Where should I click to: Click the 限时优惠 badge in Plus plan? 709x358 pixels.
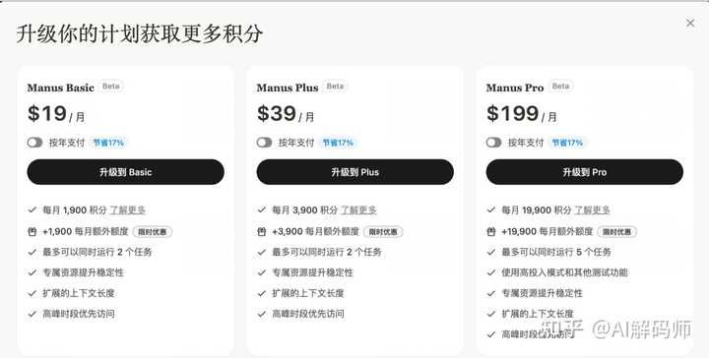coord(383,232)
